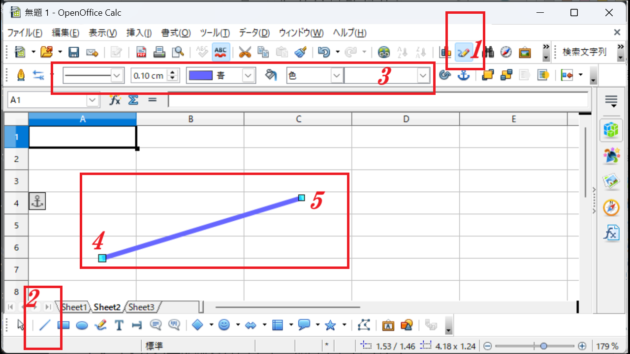Image resolution: width=630 pixels, height=354 pixels.
Task: Click the anchor icon in the line toolbar
Action: click(463, 75)
